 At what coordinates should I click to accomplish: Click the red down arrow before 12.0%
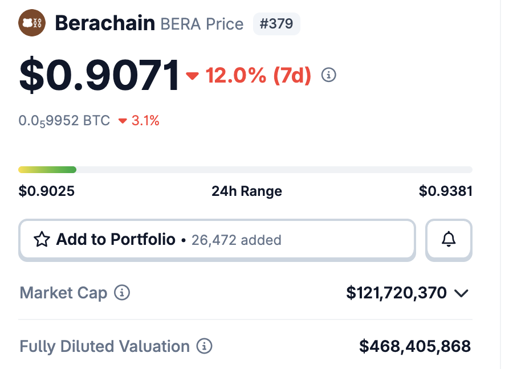193,75
